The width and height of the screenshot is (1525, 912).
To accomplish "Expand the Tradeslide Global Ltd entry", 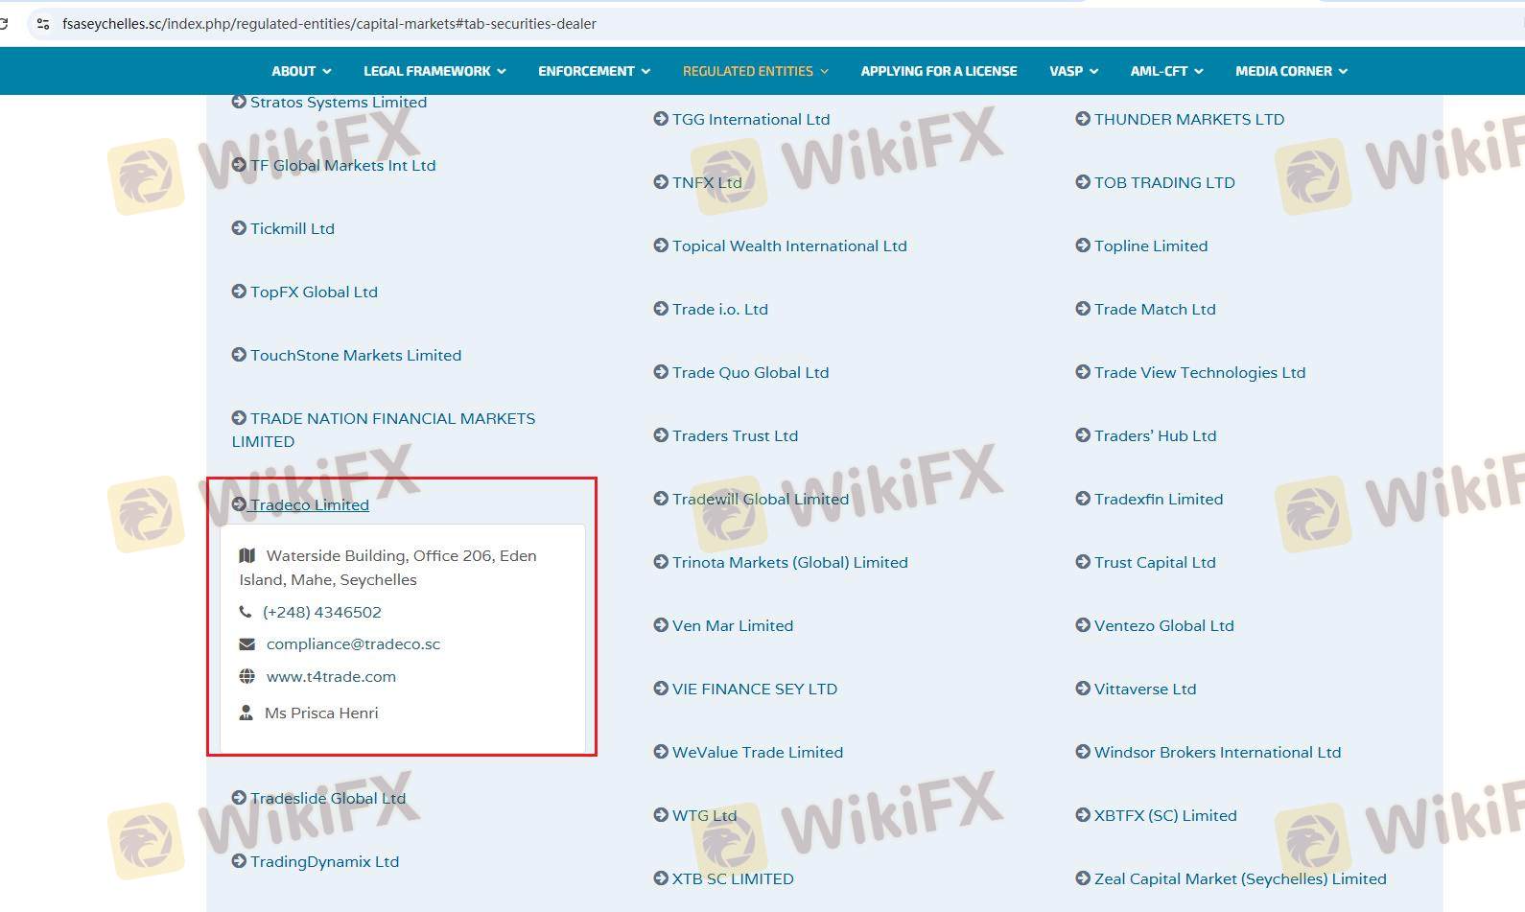I will pos(327,798).
